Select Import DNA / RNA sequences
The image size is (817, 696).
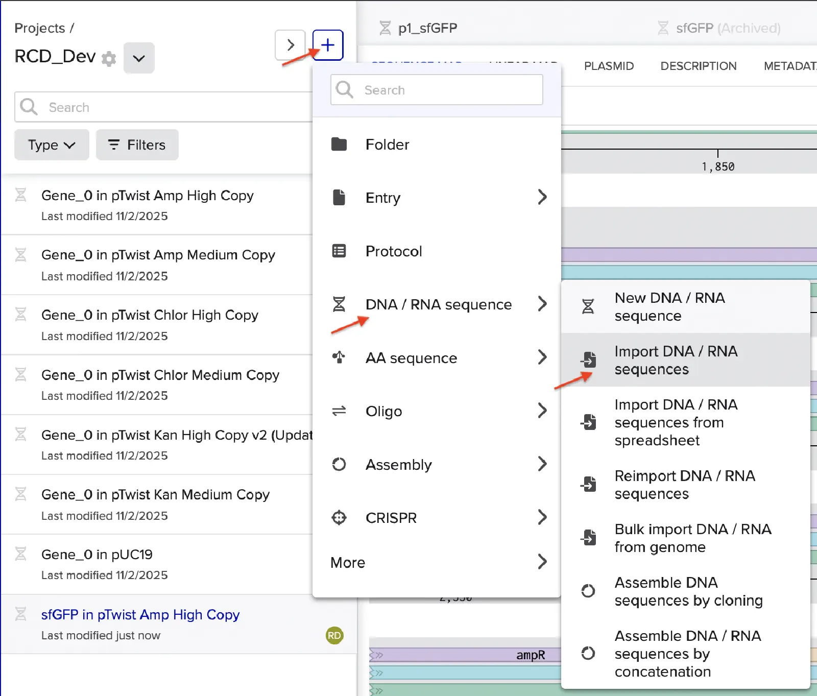[x=676, y=360]
